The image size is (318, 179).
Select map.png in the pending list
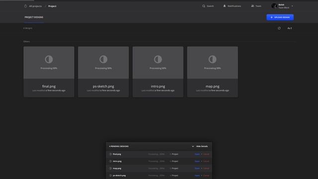(x=117, y=168)
